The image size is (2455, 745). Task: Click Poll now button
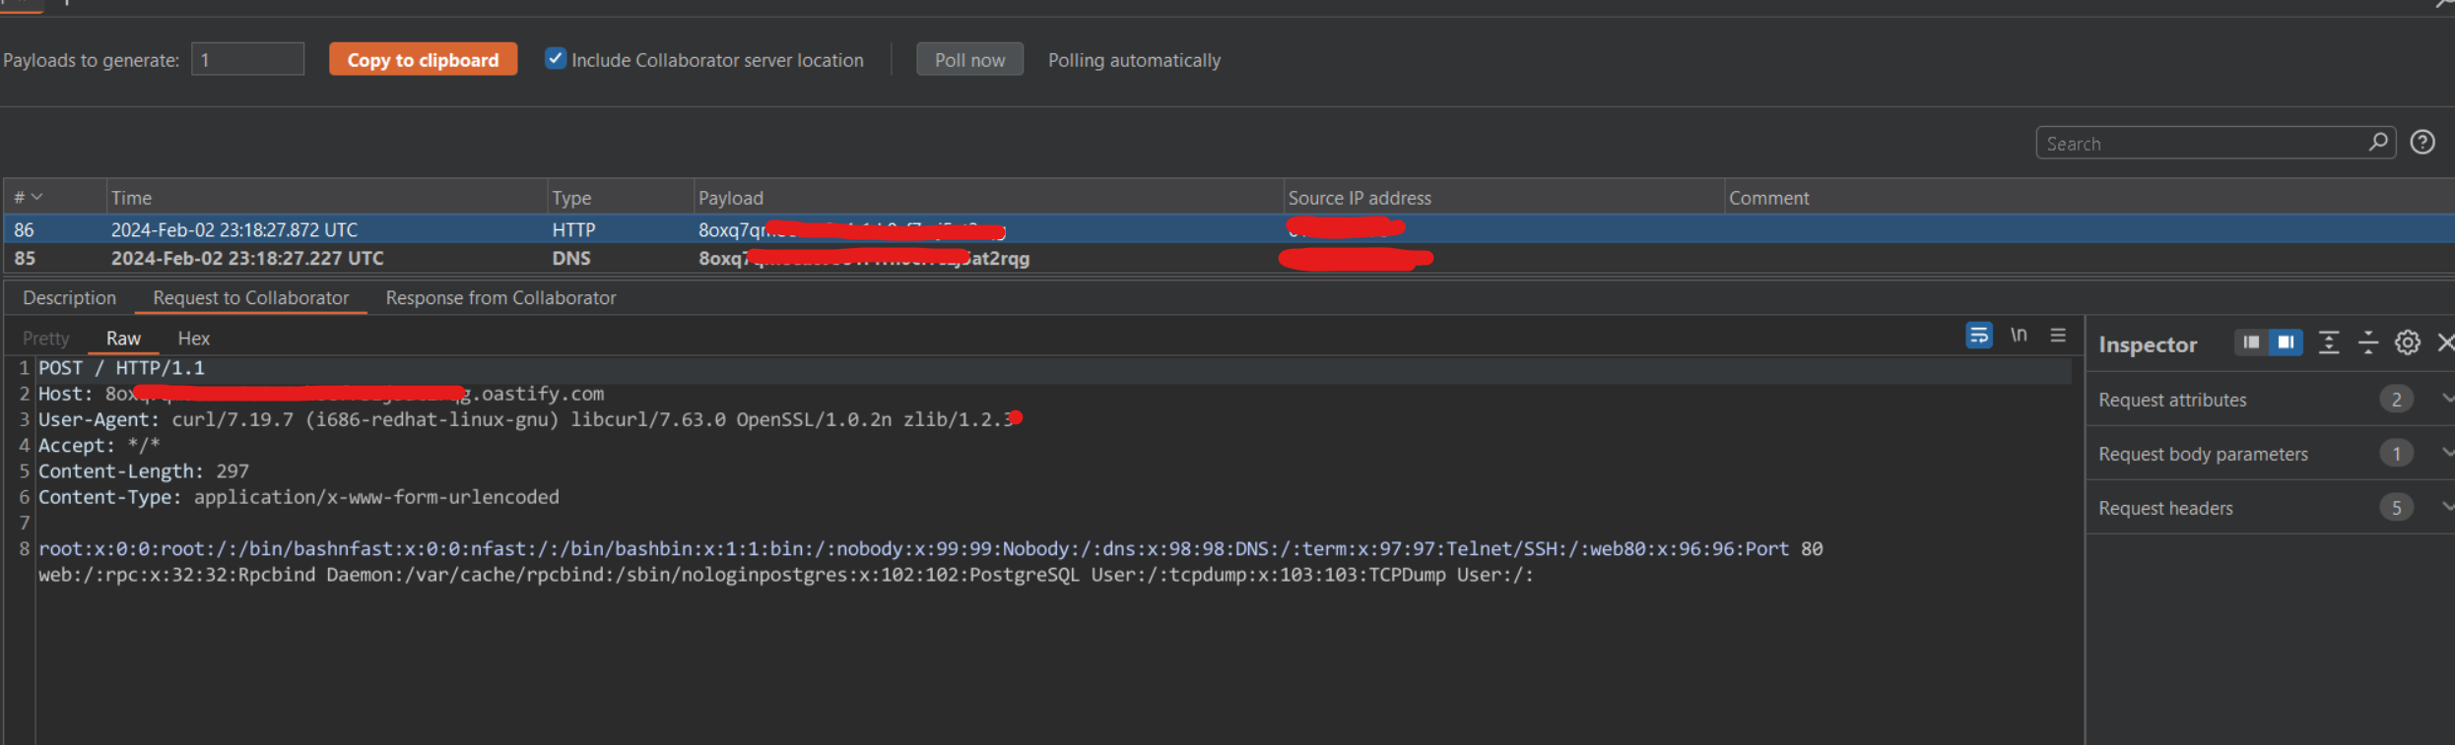pos(969,59)
